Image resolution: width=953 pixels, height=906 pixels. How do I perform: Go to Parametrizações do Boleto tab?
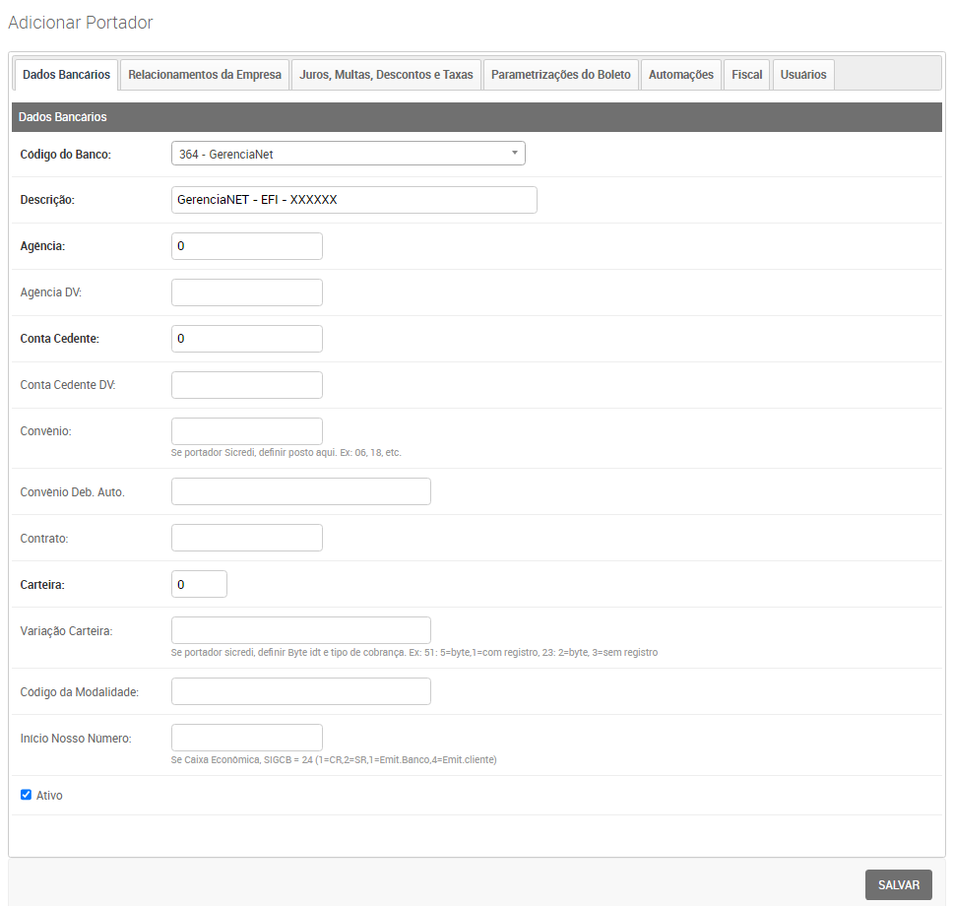[x=561, y=75]
